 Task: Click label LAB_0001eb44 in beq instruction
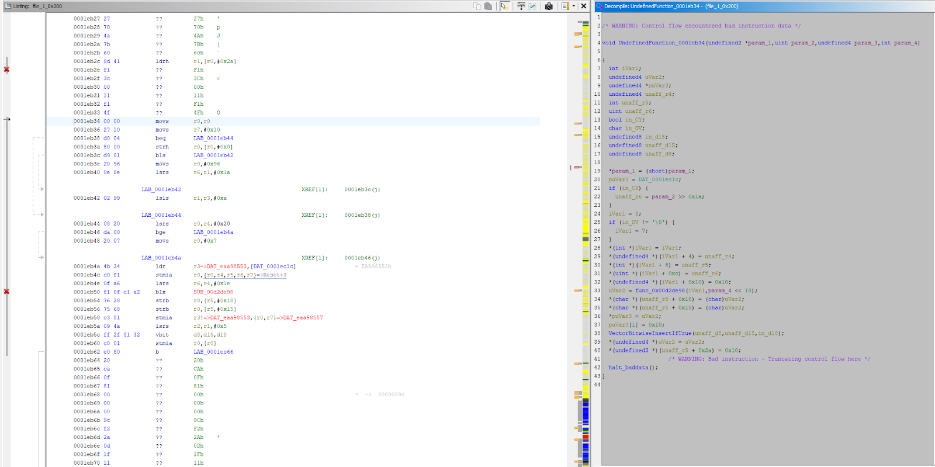tap(213, 139)
